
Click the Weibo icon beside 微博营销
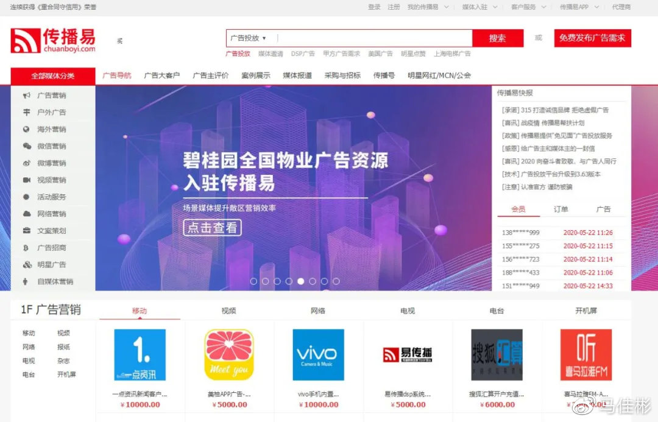point(26,163)
